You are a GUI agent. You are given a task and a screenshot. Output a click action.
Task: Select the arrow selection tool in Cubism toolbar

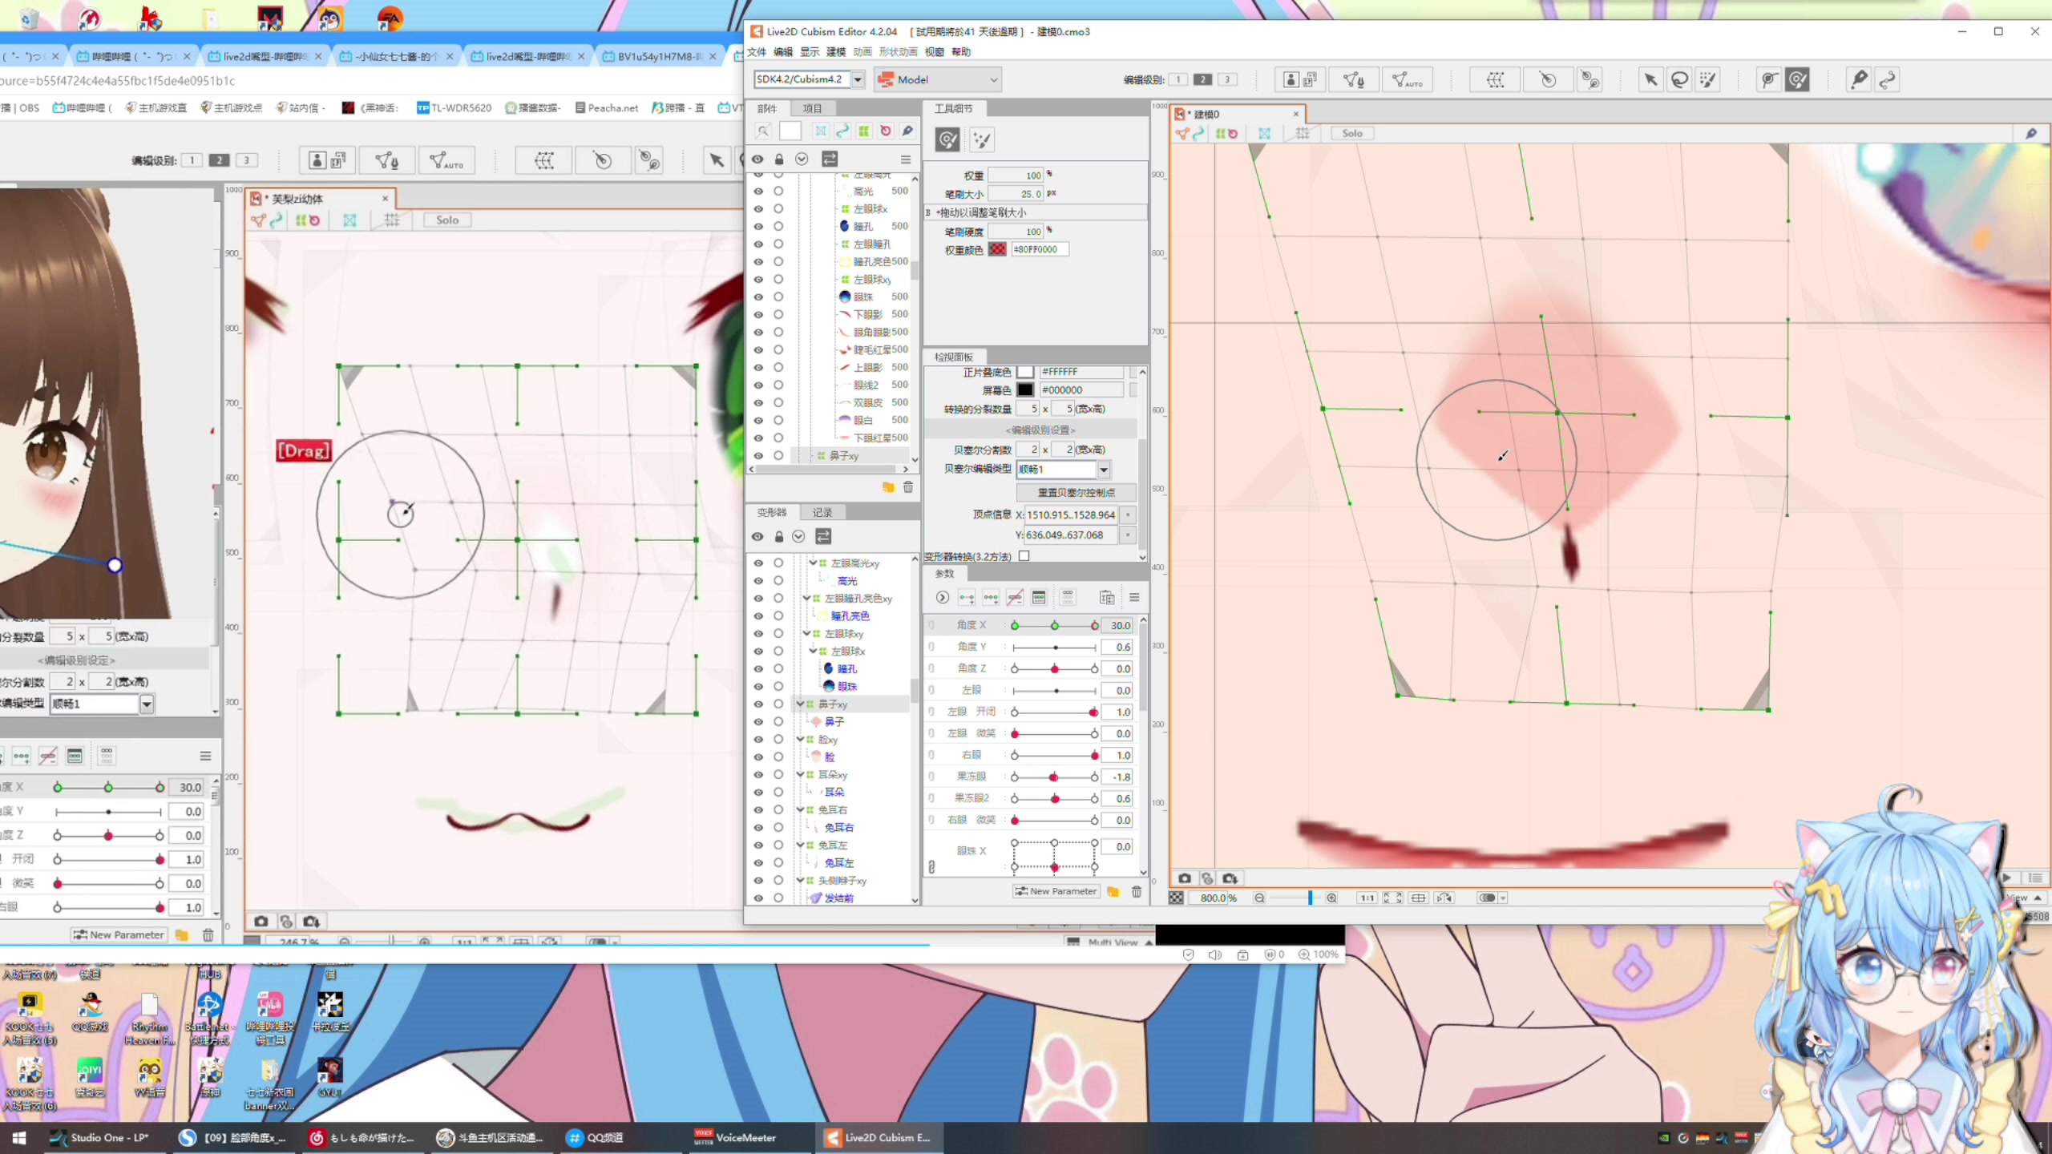pyautogui.click(x=1650, y=79)
